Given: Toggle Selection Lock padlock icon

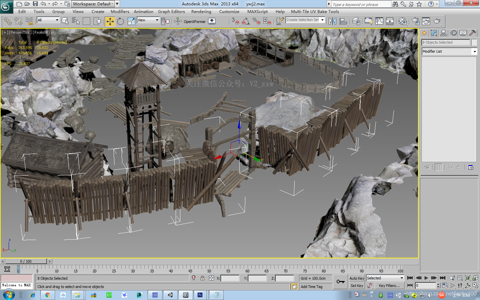Looking at the screenshot, I should click(x=202, y=278).
